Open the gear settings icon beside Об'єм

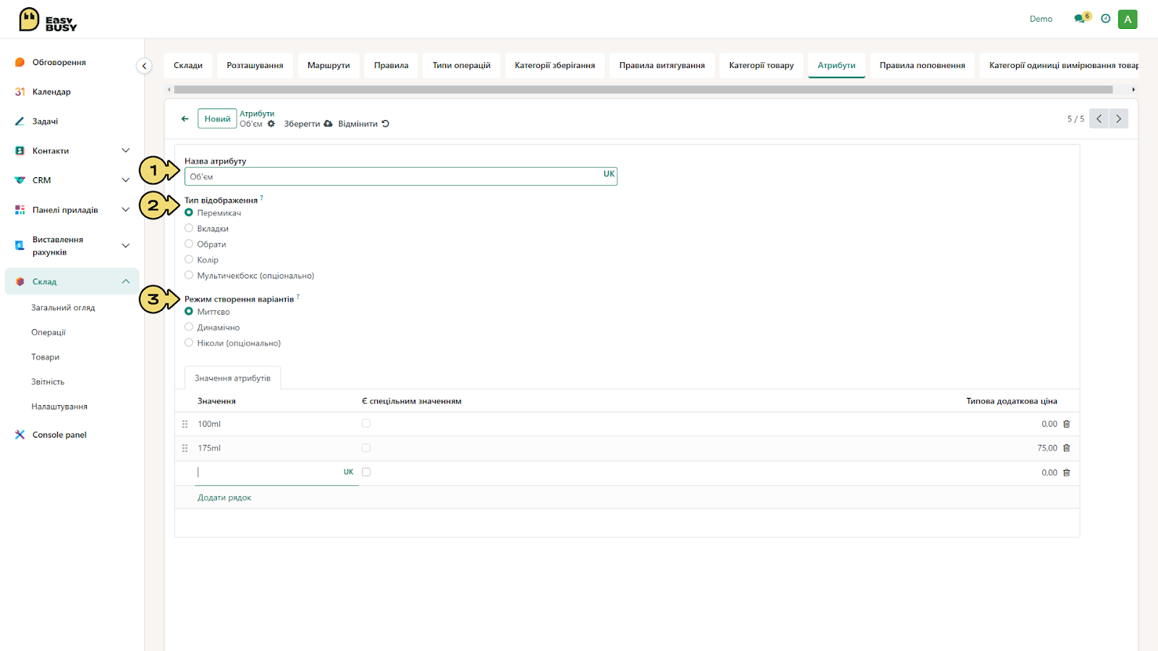(x=271, y=124)
